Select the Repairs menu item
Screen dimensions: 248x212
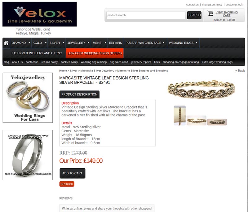point(115,43)
